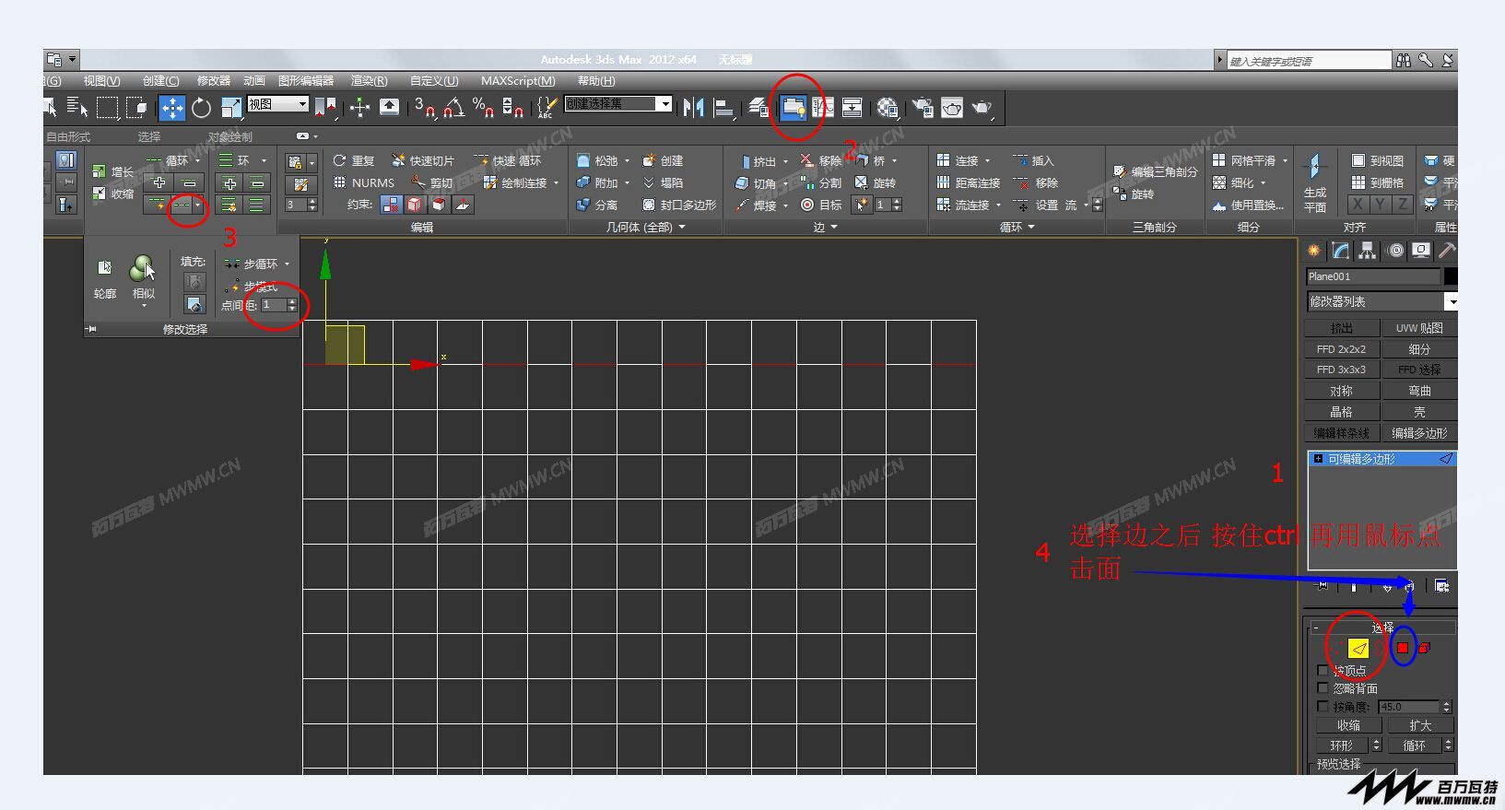Select Element sub-object level icon

(x=1424, y=648)
